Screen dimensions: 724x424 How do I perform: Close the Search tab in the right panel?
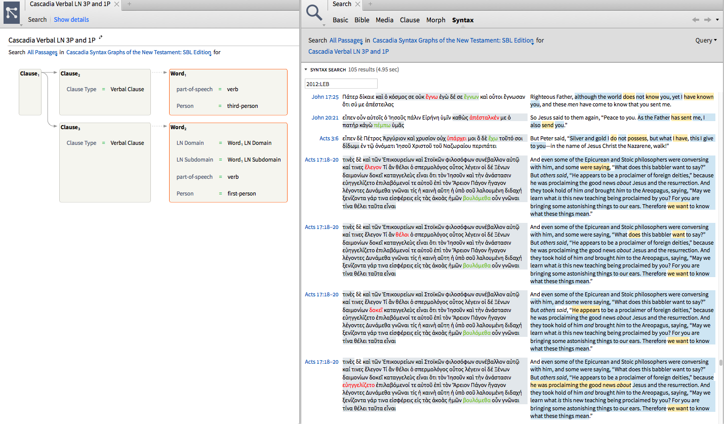click(357, 4)
